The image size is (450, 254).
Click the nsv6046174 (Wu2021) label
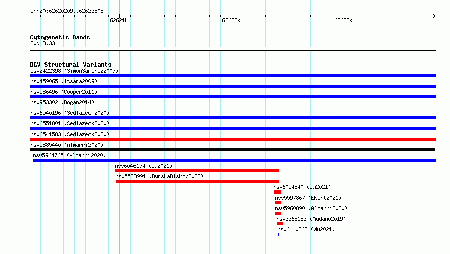click(144, 166)
